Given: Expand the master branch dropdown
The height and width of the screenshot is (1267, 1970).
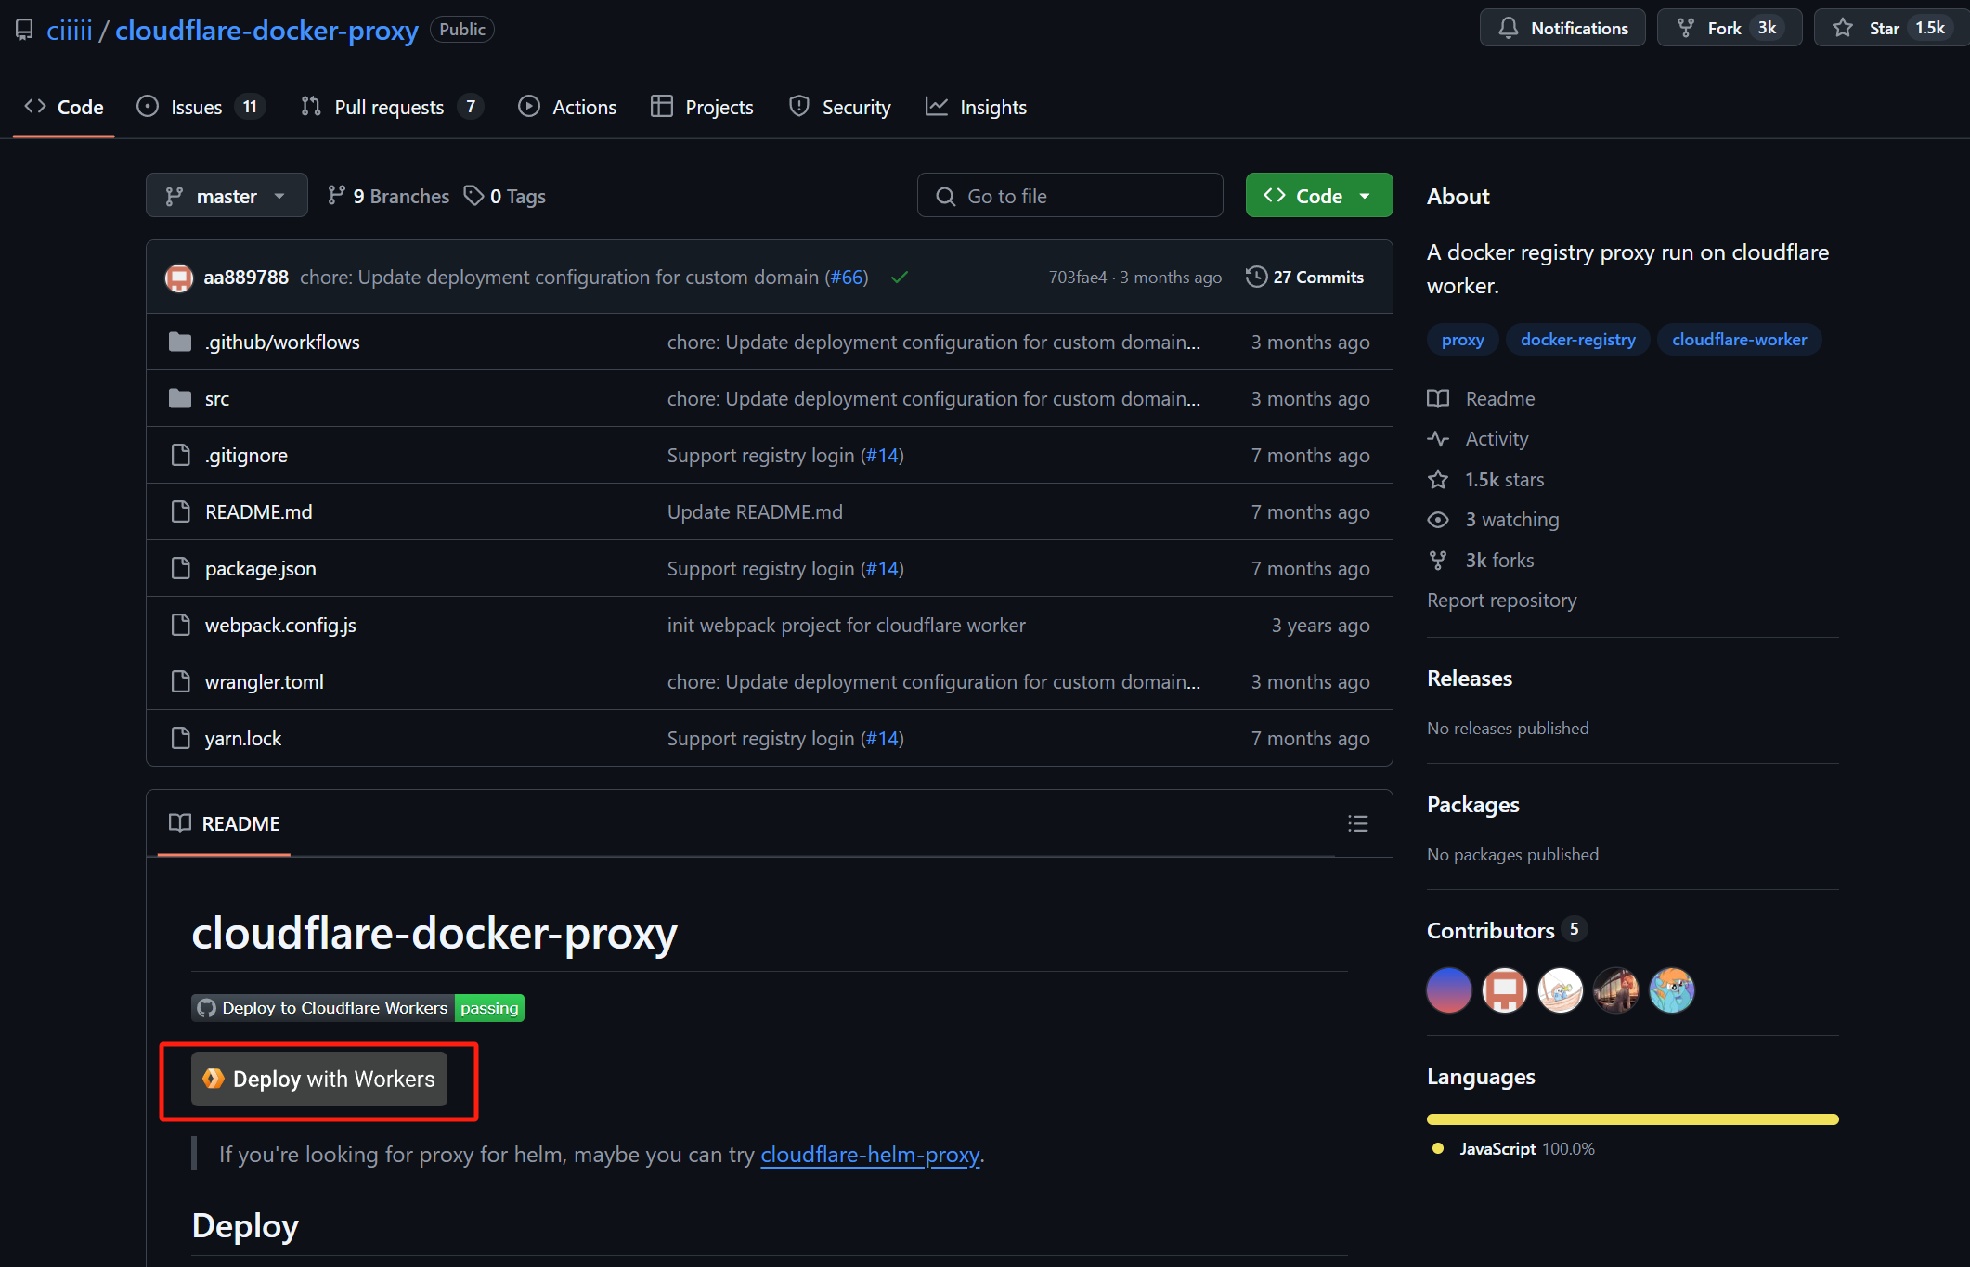Looking at the screenshot, I should click(227, 196).
